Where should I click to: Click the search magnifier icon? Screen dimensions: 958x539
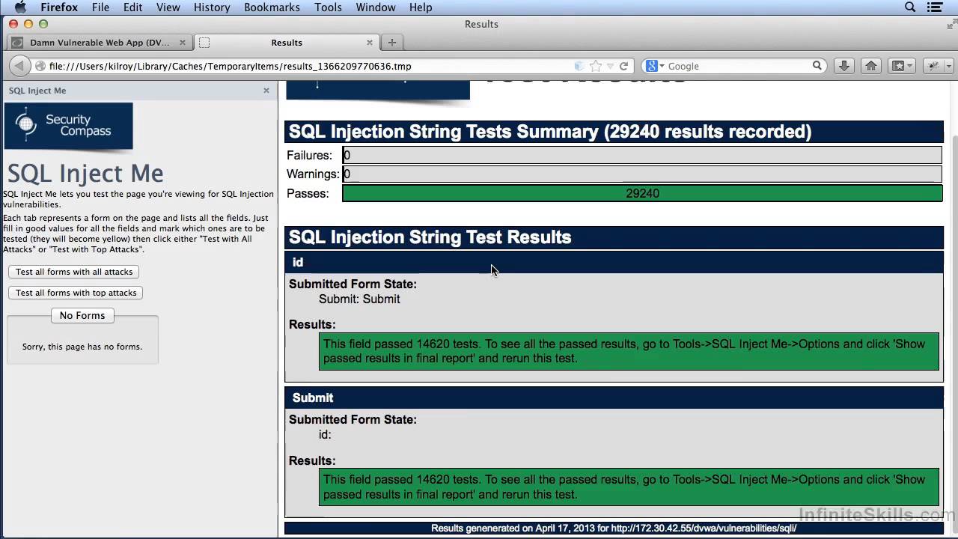(817, 66)
